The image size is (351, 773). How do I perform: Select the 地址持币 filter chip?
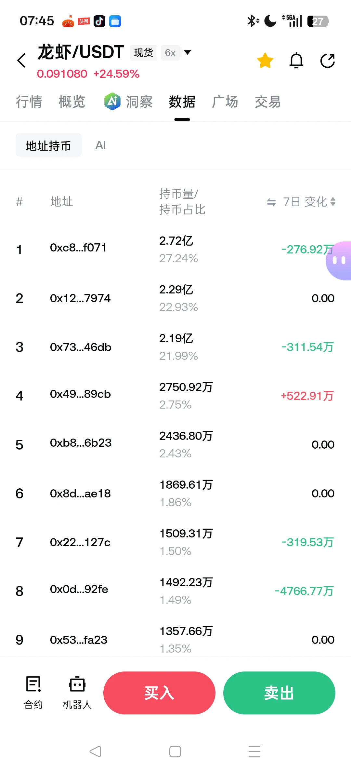coord(48,145)
